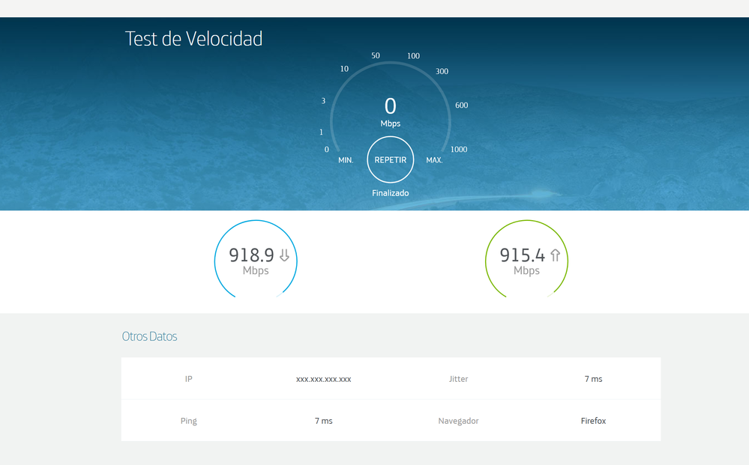Screen dimensions: 749x465
Task: Click the Jitter value of 7 ms
Action: tap(593, 379)
